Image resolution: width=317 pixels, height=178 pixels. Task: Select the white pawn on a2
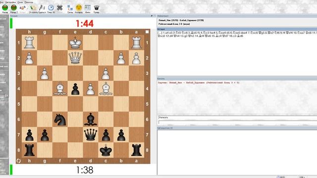(x=137, y=58)
